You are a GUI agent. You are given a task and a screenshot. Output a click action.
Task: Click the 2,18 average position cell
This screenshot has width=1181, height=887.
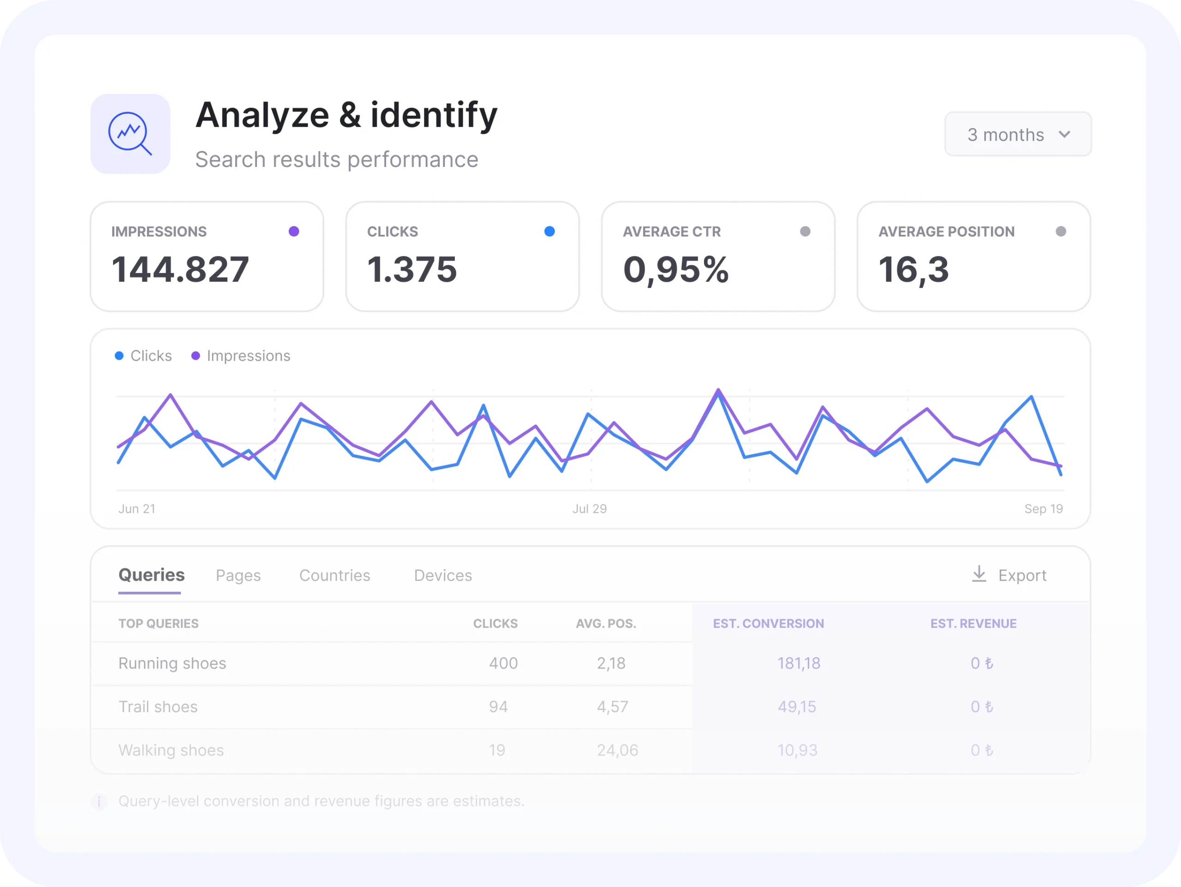point(611,663)
